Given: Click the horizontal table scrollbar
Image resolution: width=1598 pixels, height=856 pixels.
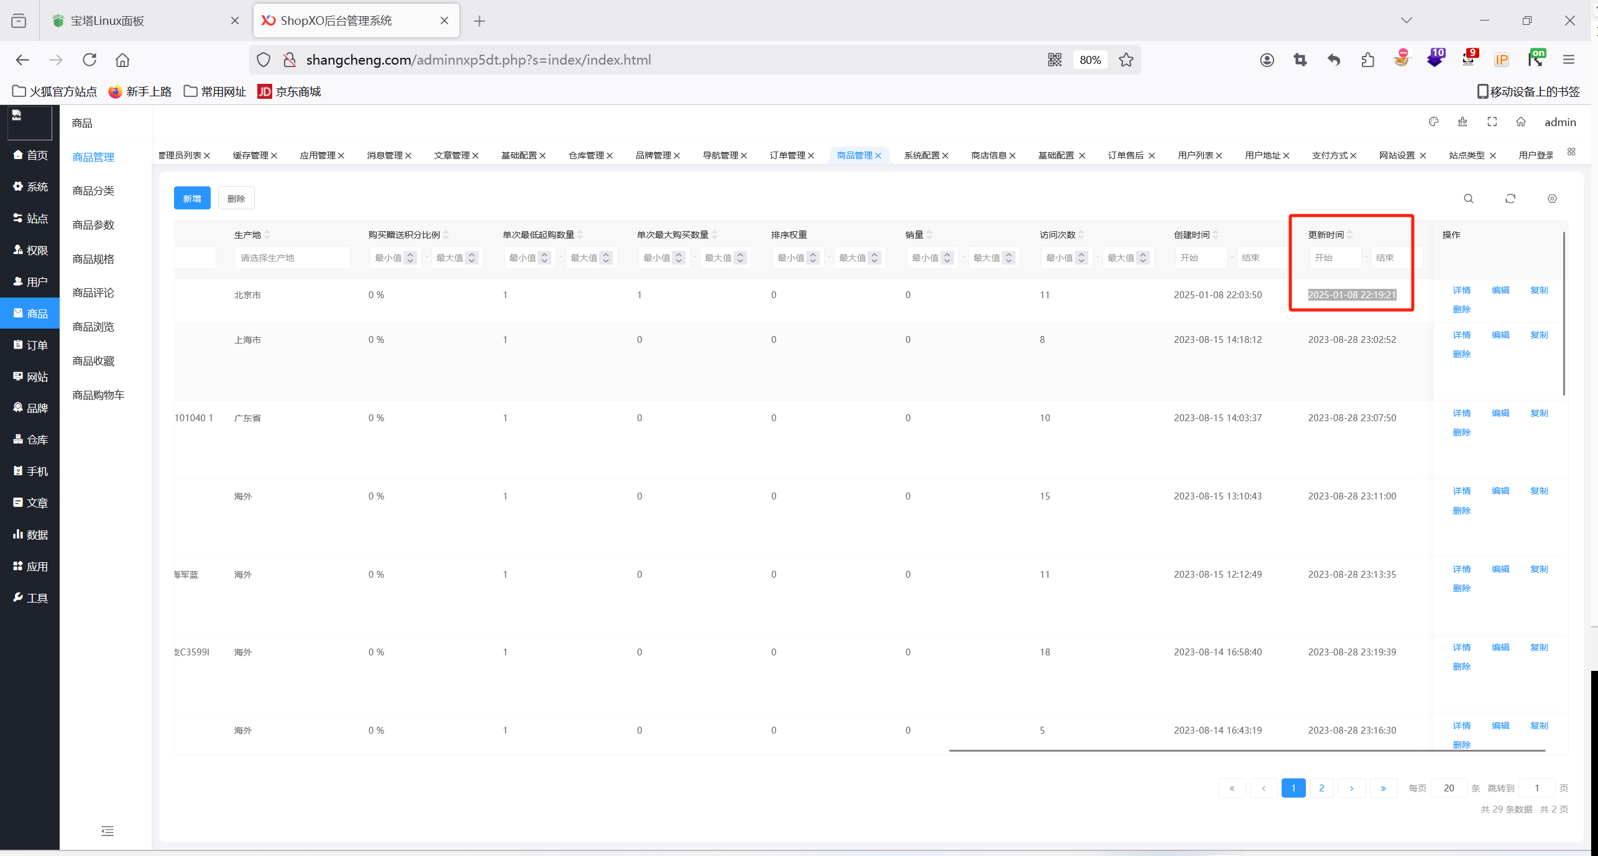Looking at the screenshot, I should click(1246, 750).
